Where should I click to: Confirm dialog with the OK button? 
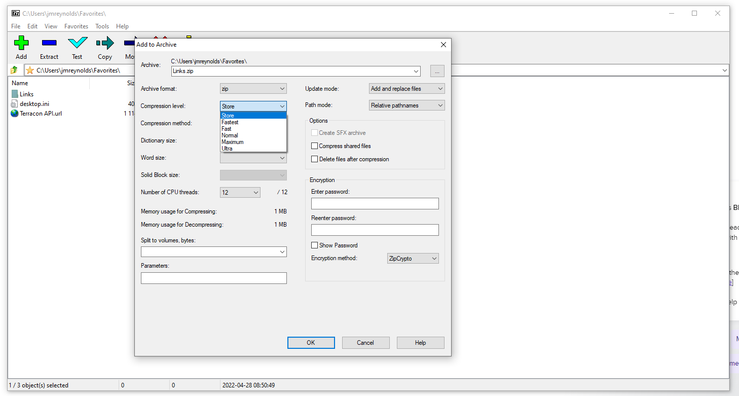pos(311,342)
